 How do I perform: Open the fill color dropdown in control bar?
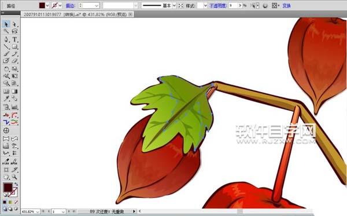(47, 6)
